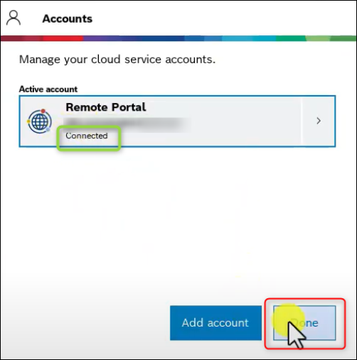357x360 pixels.
Task: Click the Add account button
Action: (215, 323)
